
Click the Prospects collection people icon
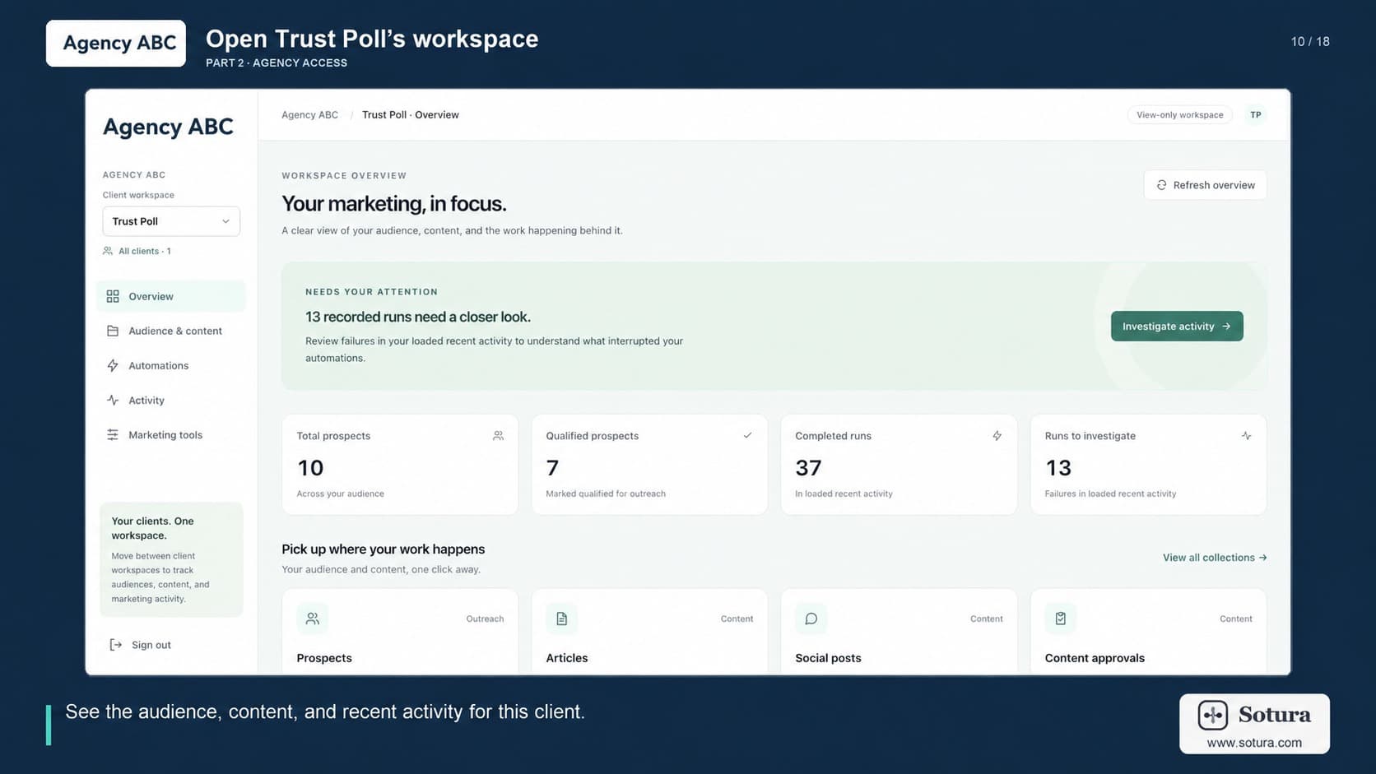tap(313, 619)
